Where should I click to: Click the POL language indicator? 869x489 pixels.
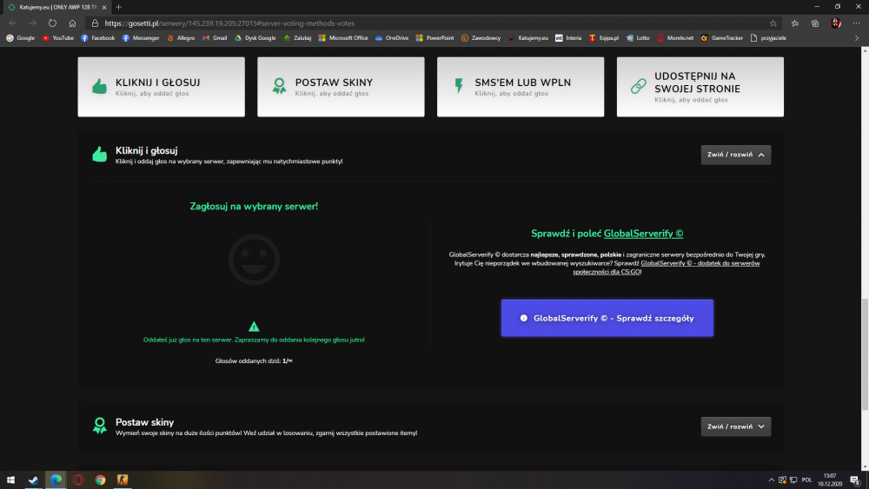click(x=806, y=480)
